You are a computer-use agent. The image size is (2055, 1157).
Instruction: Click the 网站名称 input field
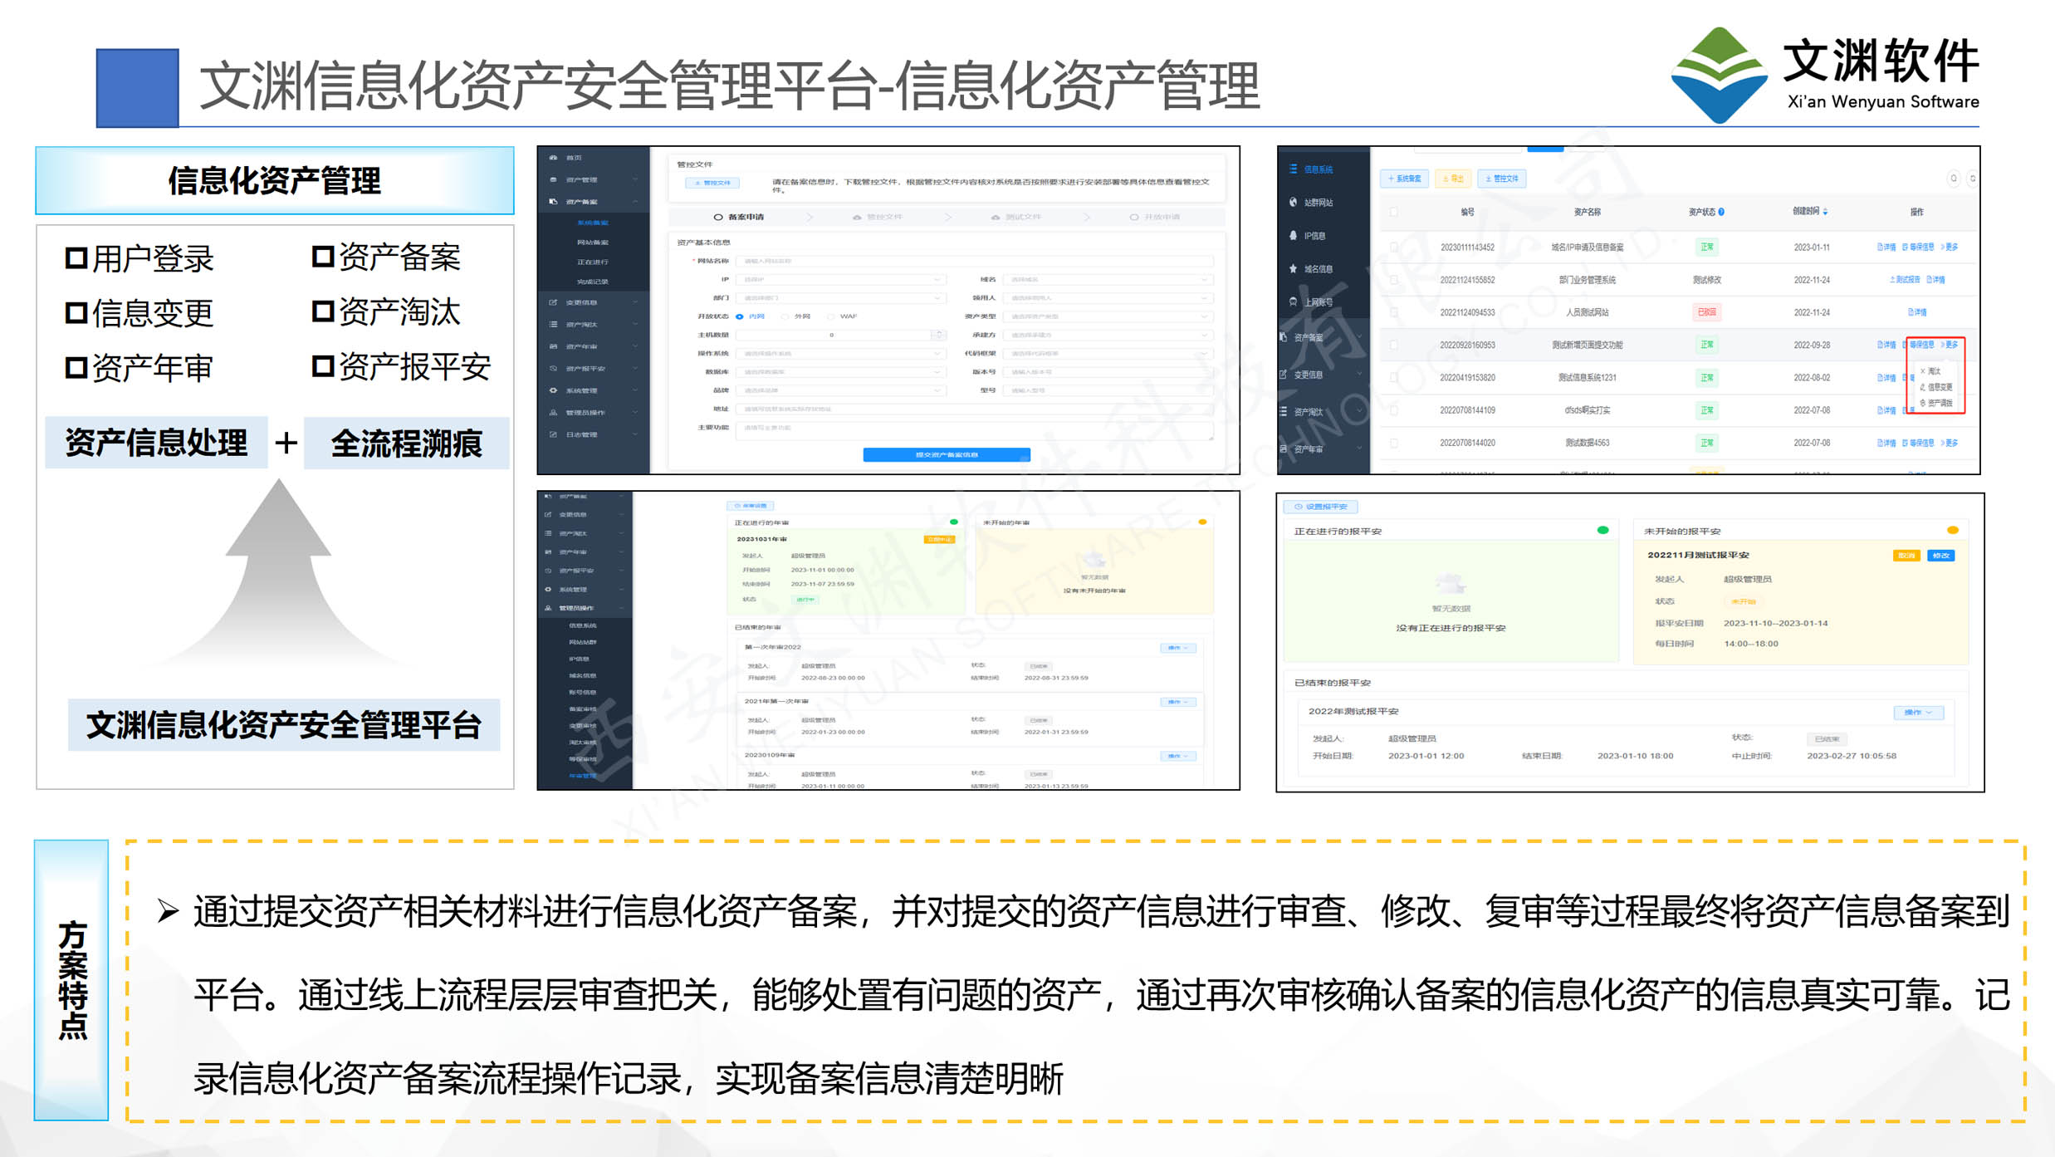click(x=975, y=262)
